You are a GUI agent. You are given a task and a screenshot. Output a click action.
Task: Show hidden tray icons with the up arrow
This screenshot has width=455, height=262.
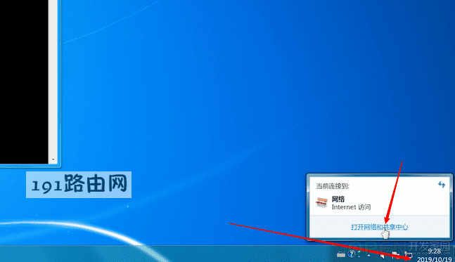pyautogui.click(x=369, y=256)
